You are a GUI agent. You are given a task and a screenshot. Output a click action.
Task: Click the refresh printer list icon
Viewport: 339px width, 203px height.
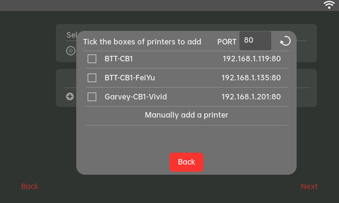(x=286, y=41)
